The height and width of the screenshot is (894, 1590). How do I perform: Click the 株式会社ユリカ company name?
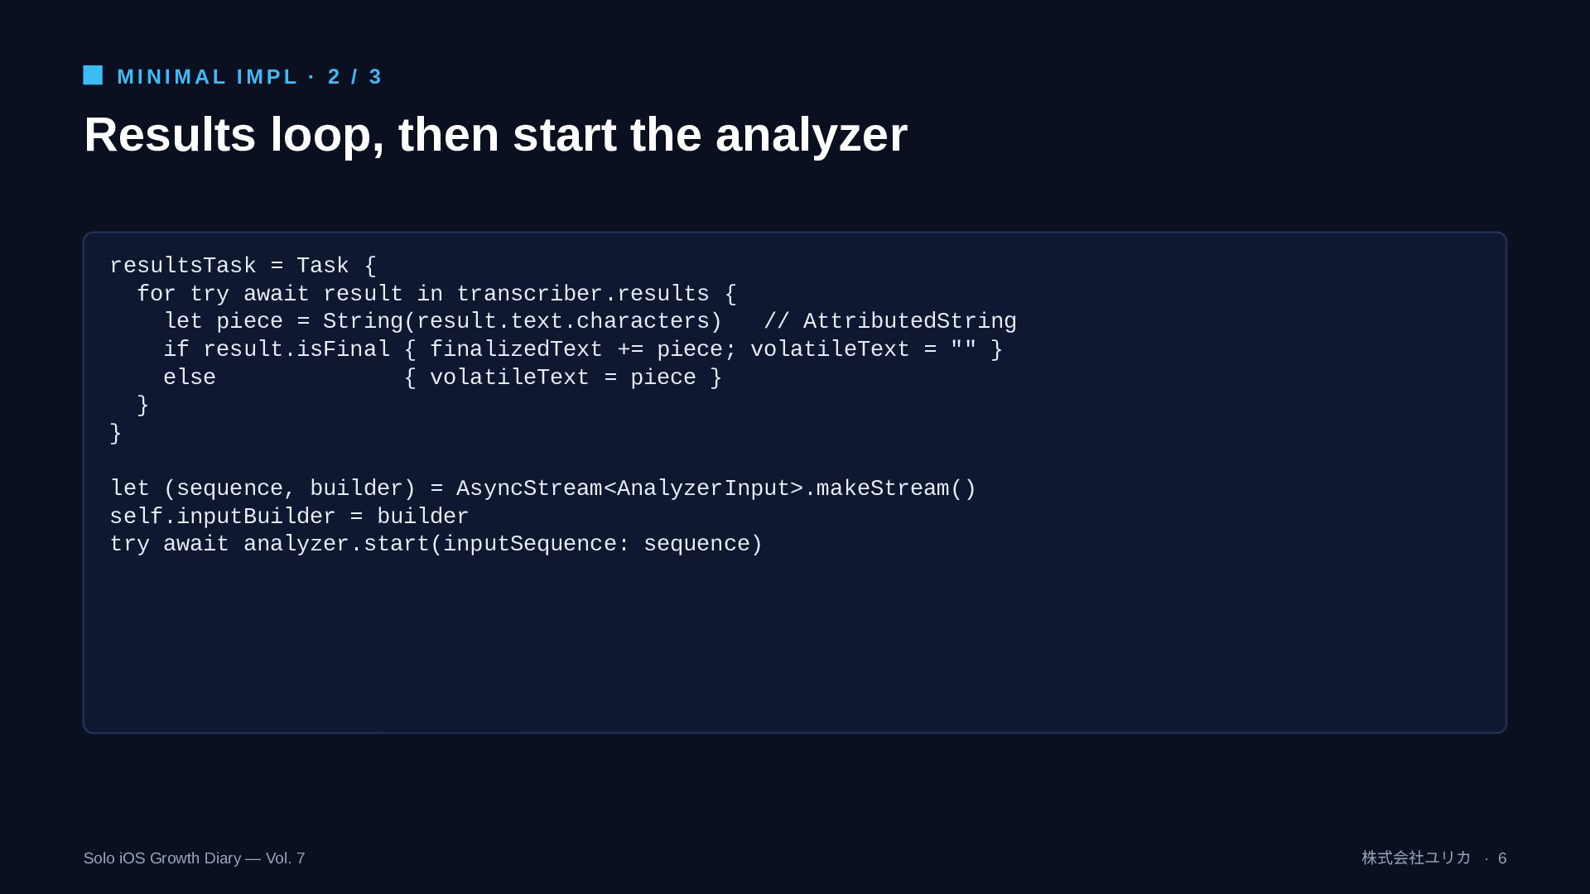point(1416,858)
